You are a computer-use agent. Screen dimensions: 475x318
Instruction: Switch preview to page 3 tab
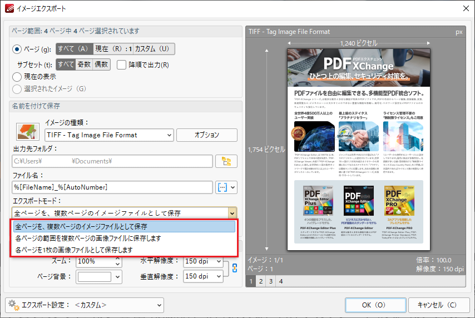[x=271, y=281]
